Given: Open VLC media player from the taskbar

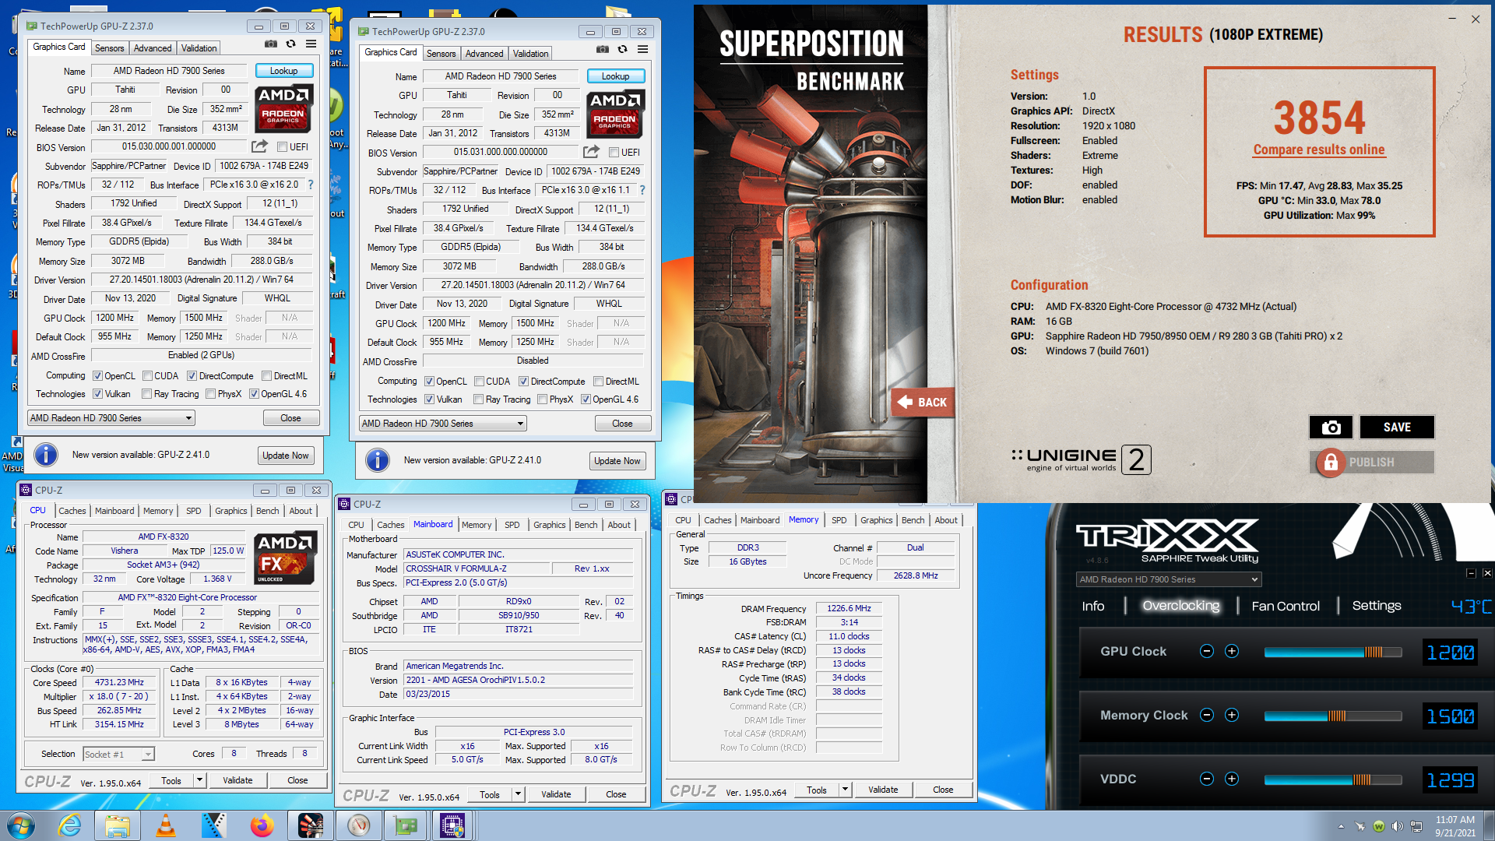Looking at the screenshot, I should 166,825.
